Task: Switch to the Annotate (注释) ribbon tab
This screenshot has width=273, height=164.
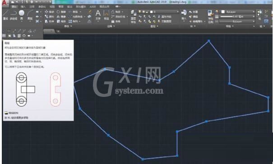Action: coord(32,7)
